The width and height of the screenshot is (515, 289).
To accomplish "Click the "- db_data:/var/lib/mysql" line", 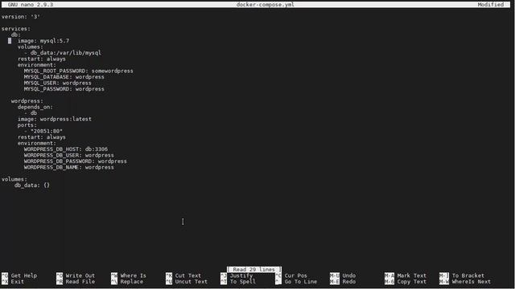I will pyautogui.click(x=63, y=53).
